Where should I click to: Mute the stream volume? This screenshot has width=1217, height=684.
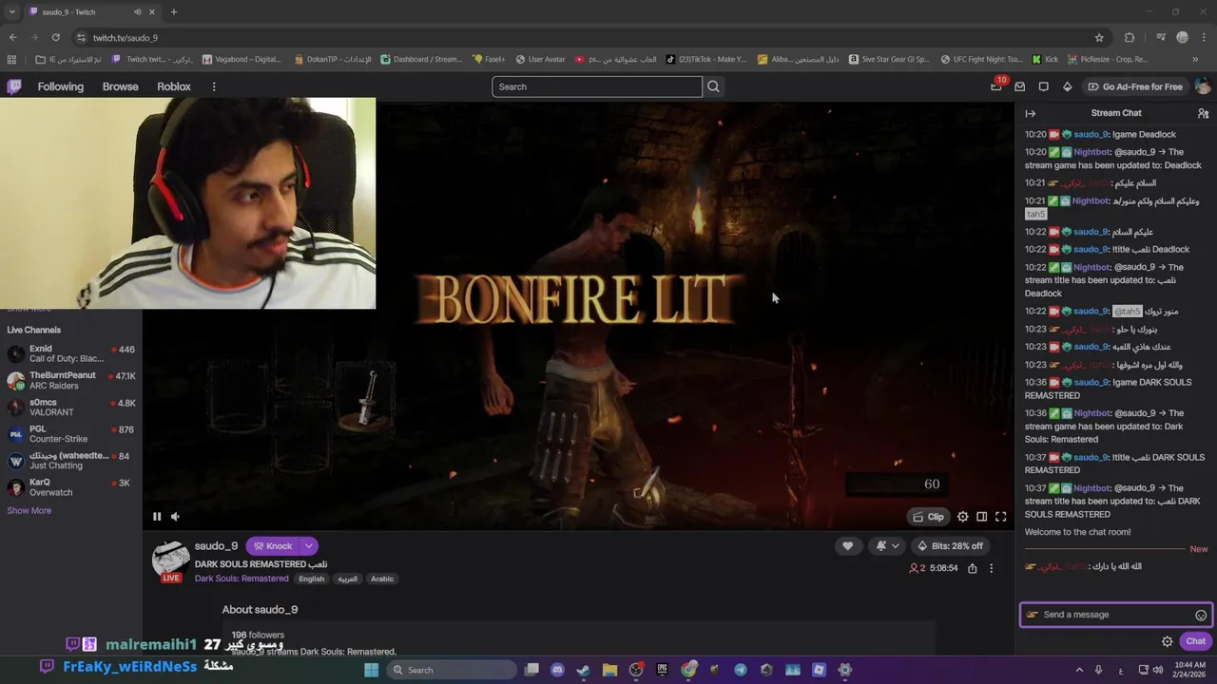[x=175, y=517]
